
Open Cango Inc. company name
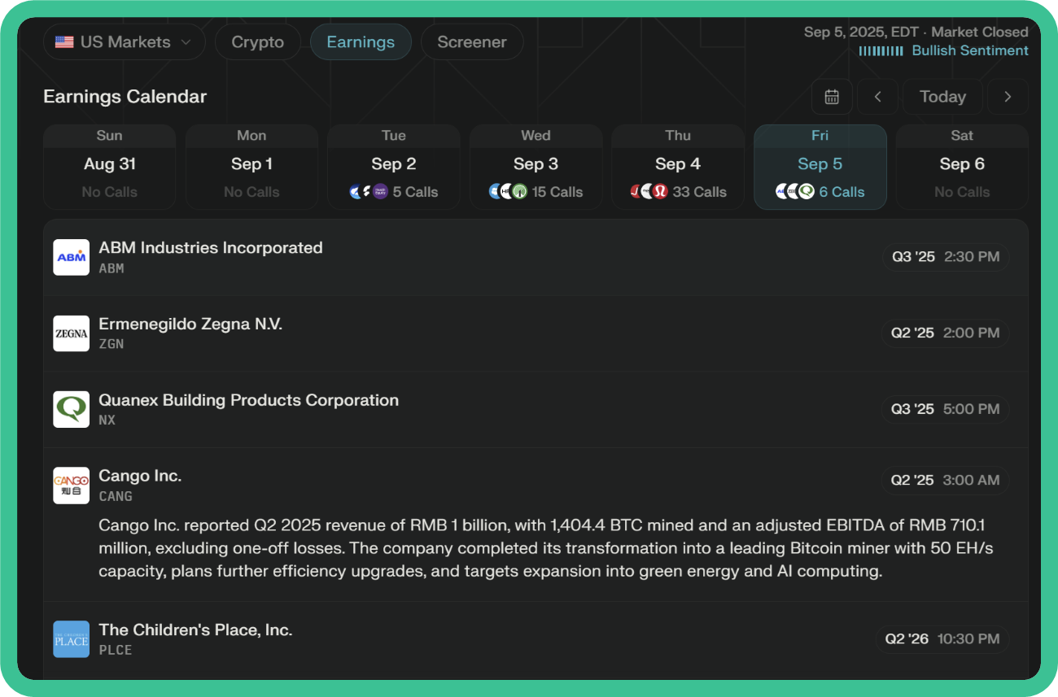140,476
